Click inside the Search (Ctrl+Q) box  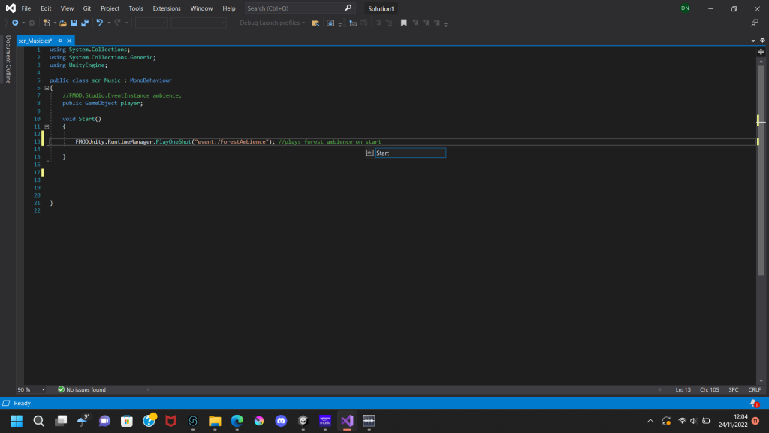[294, 8]
